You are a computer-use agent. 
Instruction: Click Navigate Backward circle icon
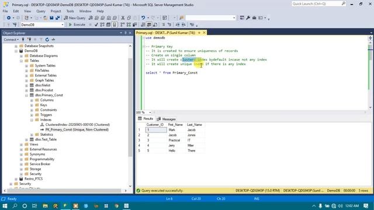(x=9, y=18)
